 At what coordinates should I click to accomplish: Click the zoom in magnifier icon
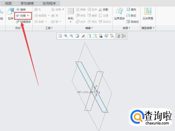[66, 36]
